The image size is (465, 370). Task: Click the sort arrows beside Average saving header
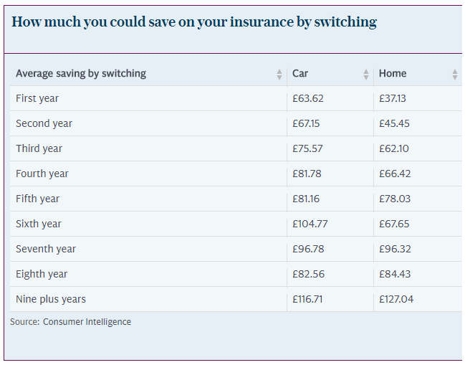point(279,74)
